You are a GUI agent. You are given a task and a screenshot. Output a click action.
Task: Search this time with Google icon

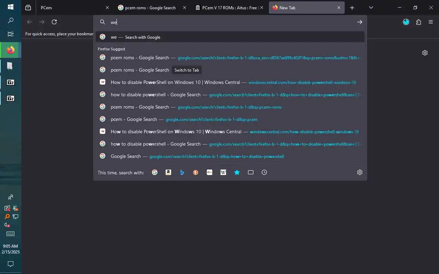pyautogui.click(x=155, y=172)
